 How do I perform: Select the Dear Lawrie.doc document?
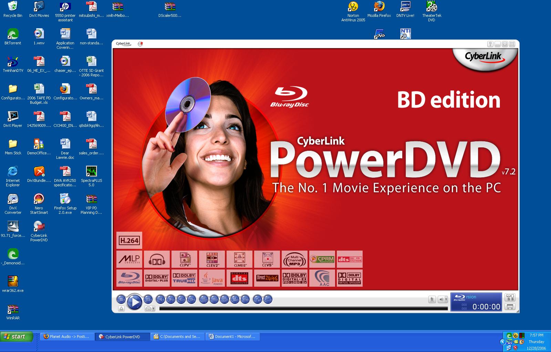point(65,149)
